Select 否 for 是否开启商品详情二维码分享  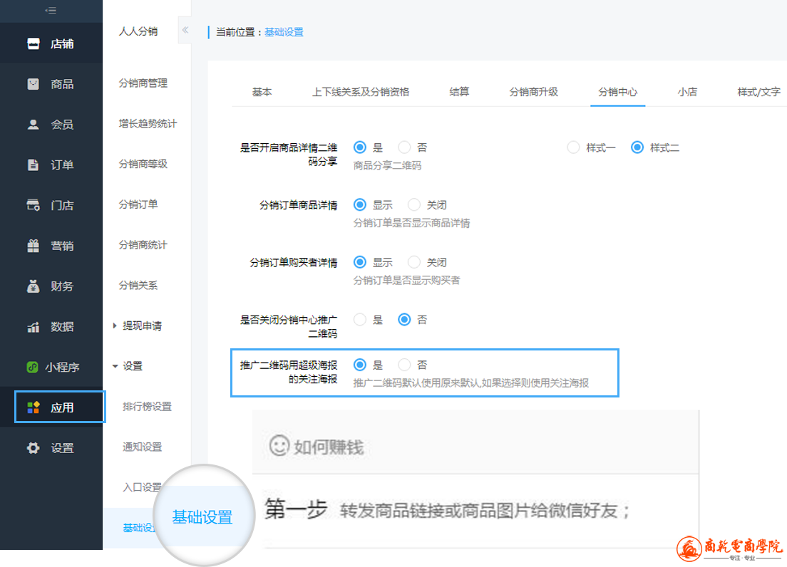coord(404,147)
